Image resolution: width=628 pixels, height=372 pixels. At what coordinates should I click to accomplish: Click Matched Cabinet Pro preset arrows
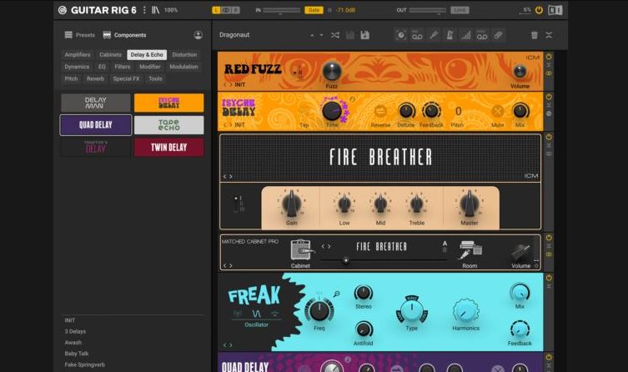click(228, 265)
